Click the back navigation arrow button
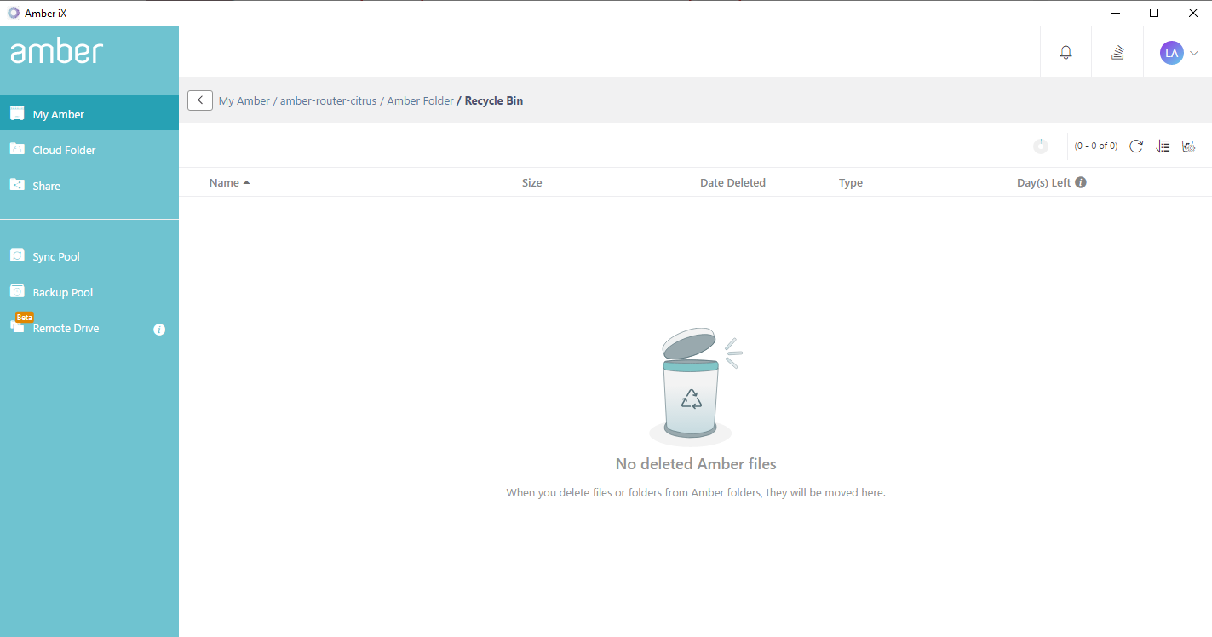 click(x=199, y=100)
